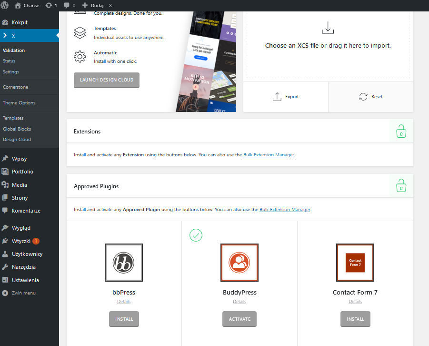Expand the Dodaj new content menu
Screen dimensions: 429x346
click(93, 5)
